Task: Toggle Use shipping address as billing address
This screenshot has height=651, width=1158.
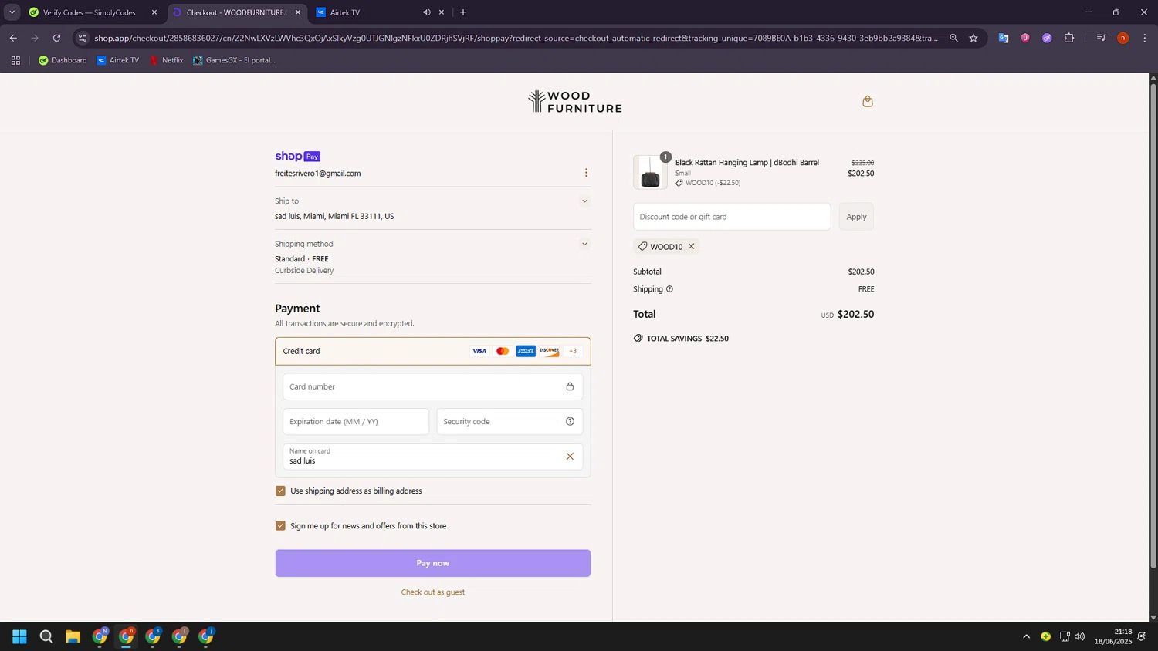Action: (280, 491)
